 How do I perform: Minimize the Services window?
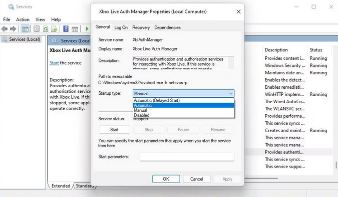[296, 7]
